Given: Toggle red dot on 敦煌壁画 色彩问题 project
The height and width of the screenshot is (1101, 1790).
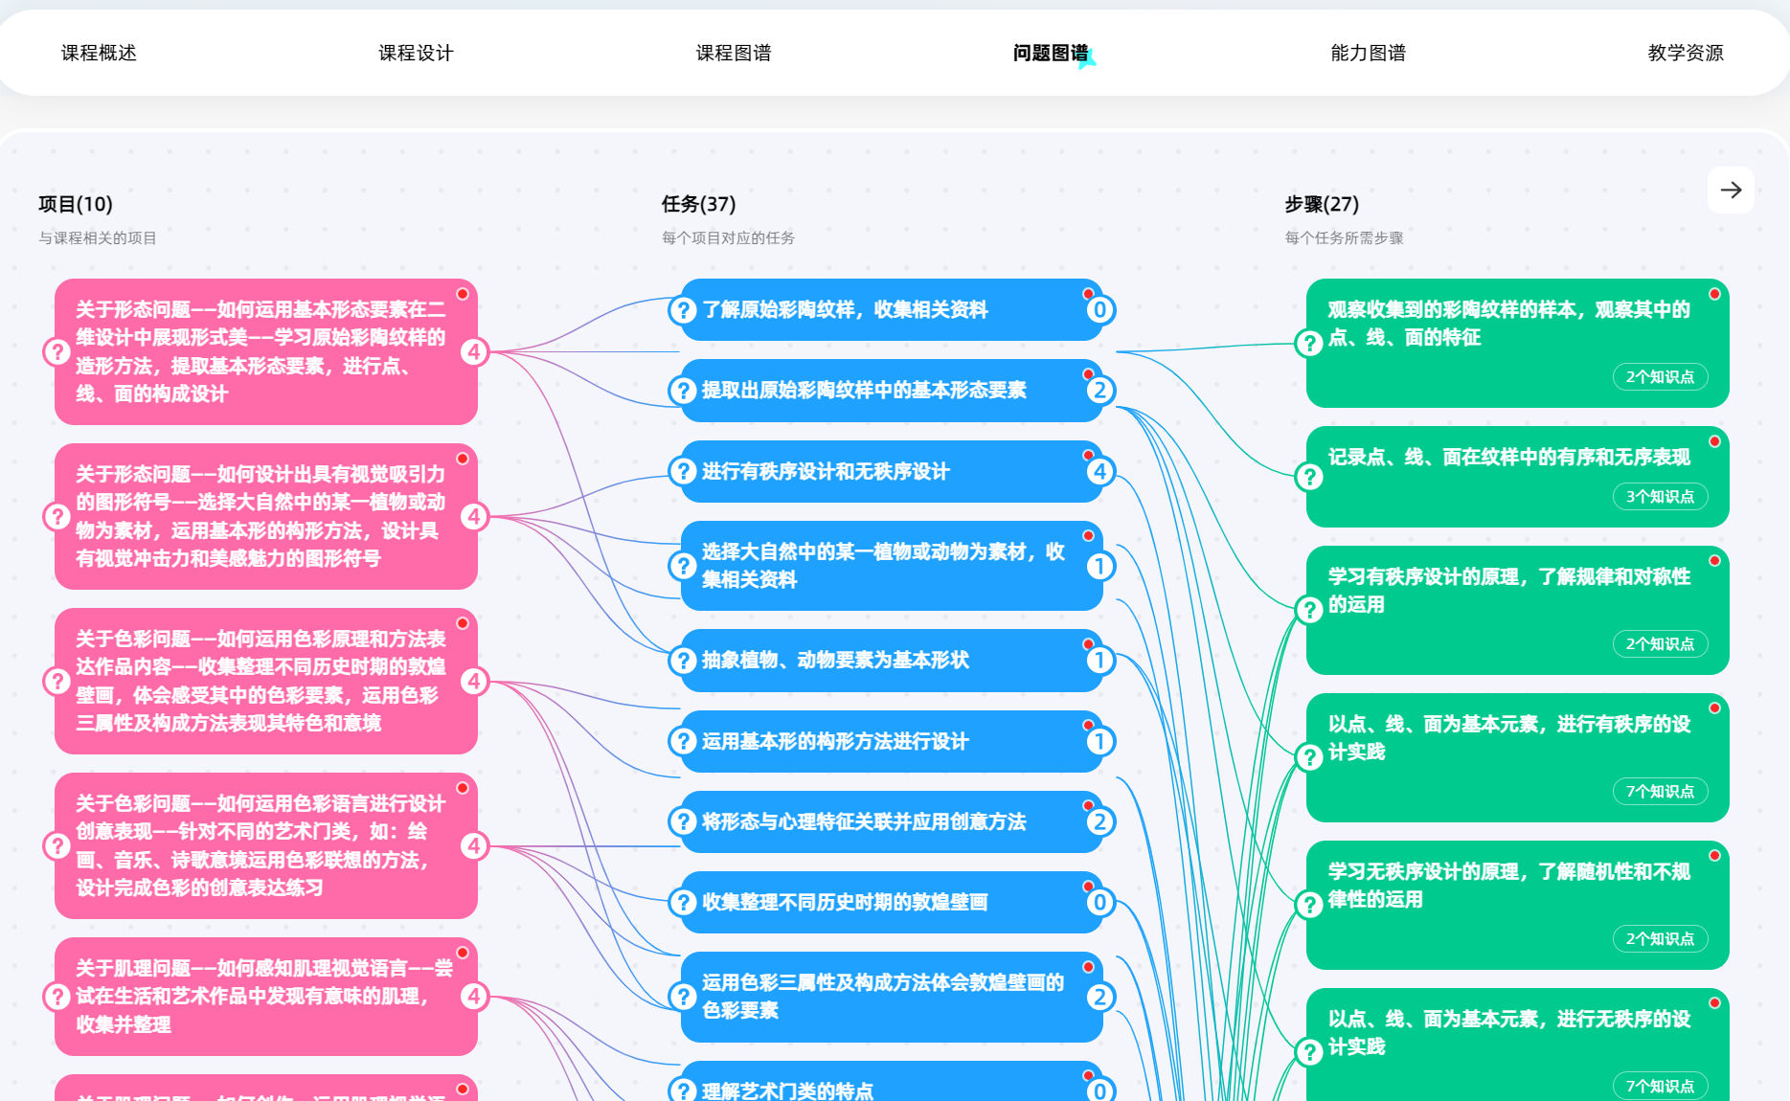Looking at the screenshot, I should tap(463, 623).
